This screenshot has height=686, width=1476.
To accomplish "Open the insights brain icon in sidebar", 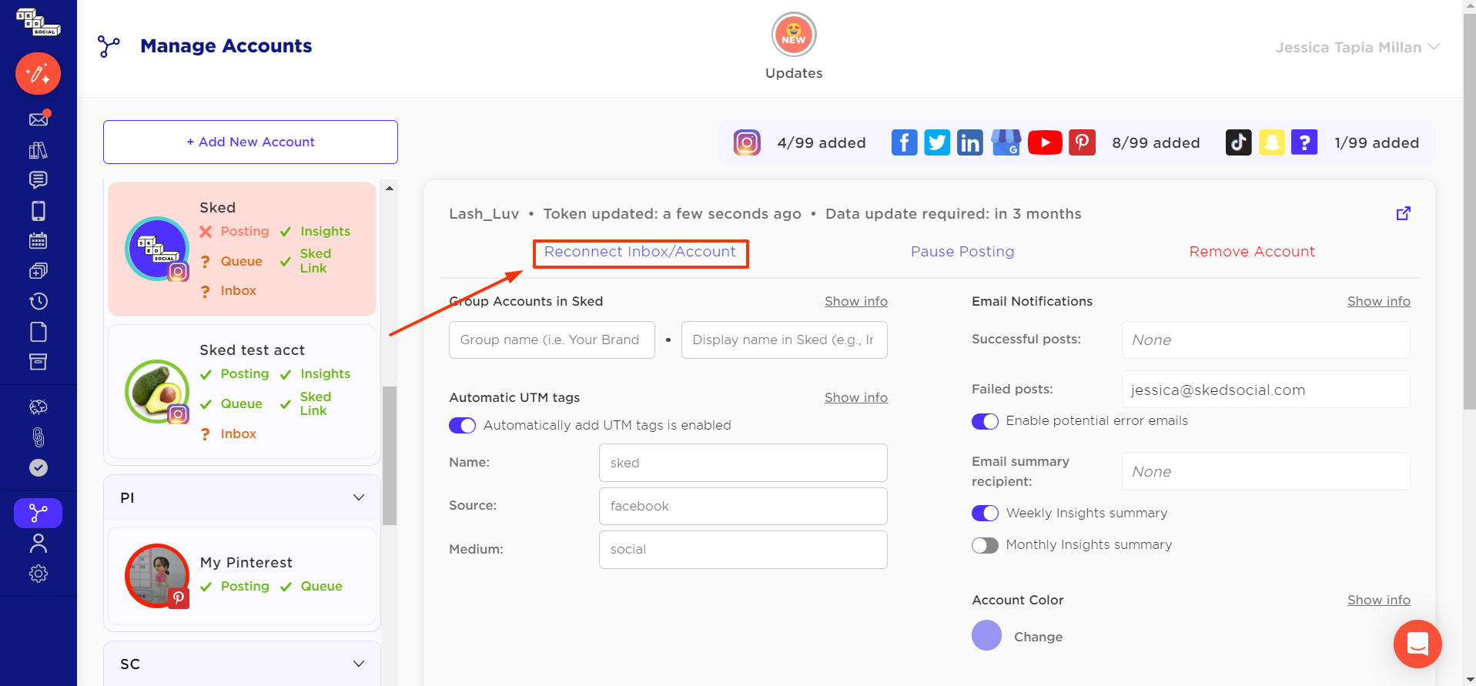I will tap(38, 407).
